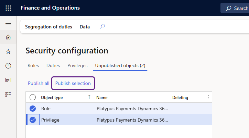The width and height of the screenshot is (249, 138).
Task: Click the Publish selection button
Action: pos(73,83)
